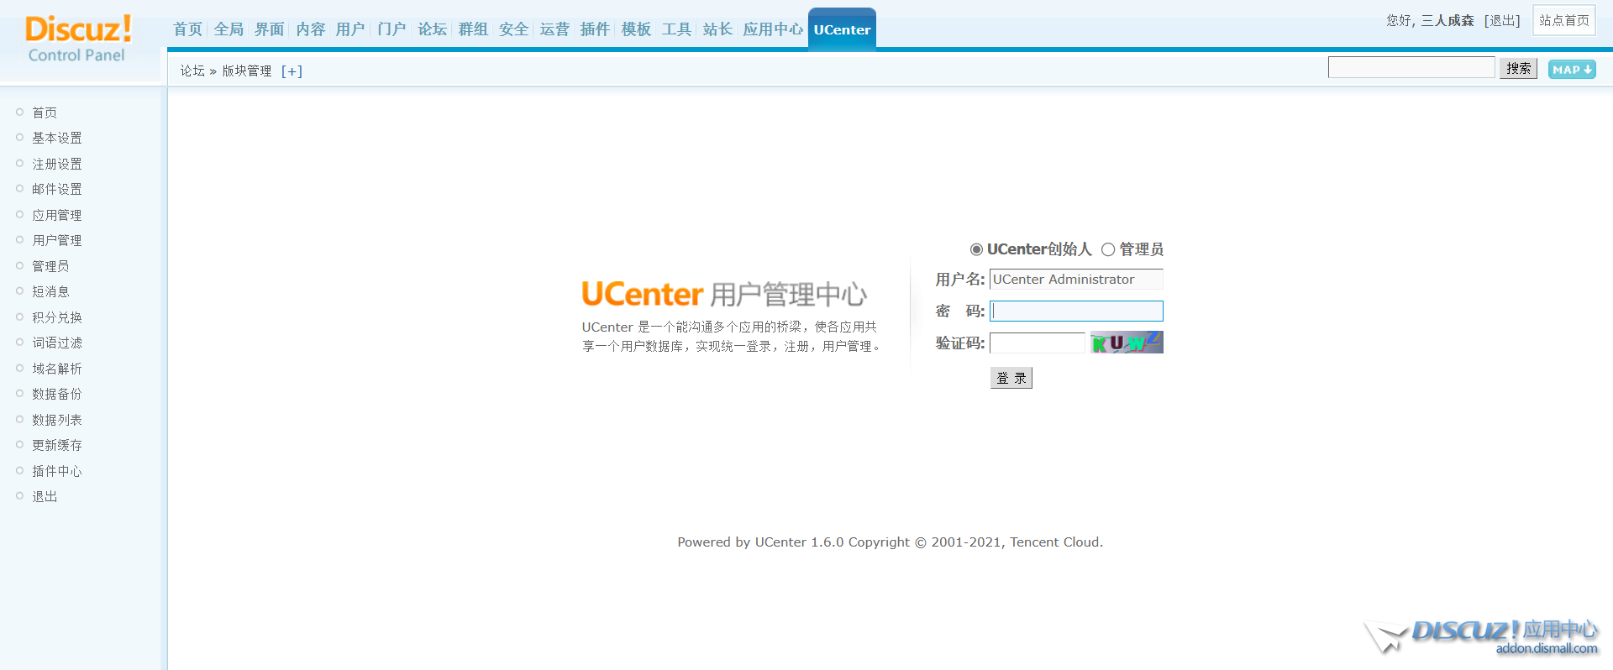
Task: Switch to the UCenter tab
Action: (842, 29)
